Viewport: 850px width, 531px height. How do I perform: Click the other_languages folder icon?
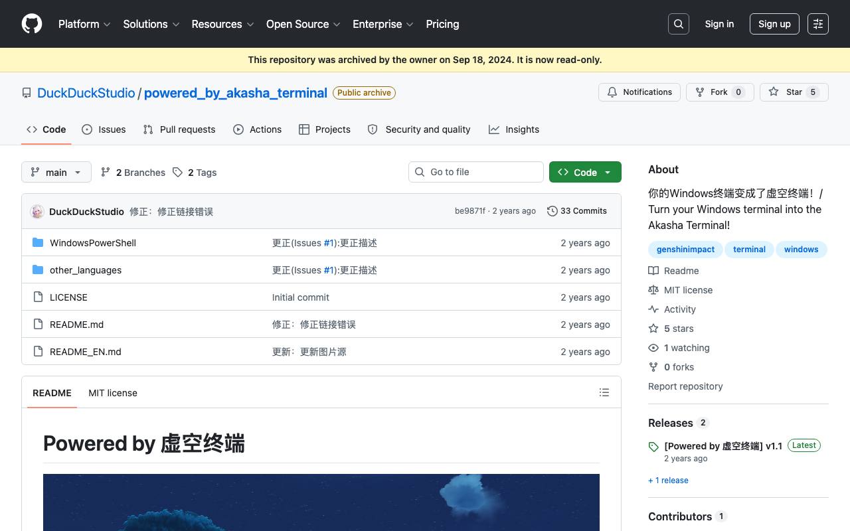[x=38, y=270]
